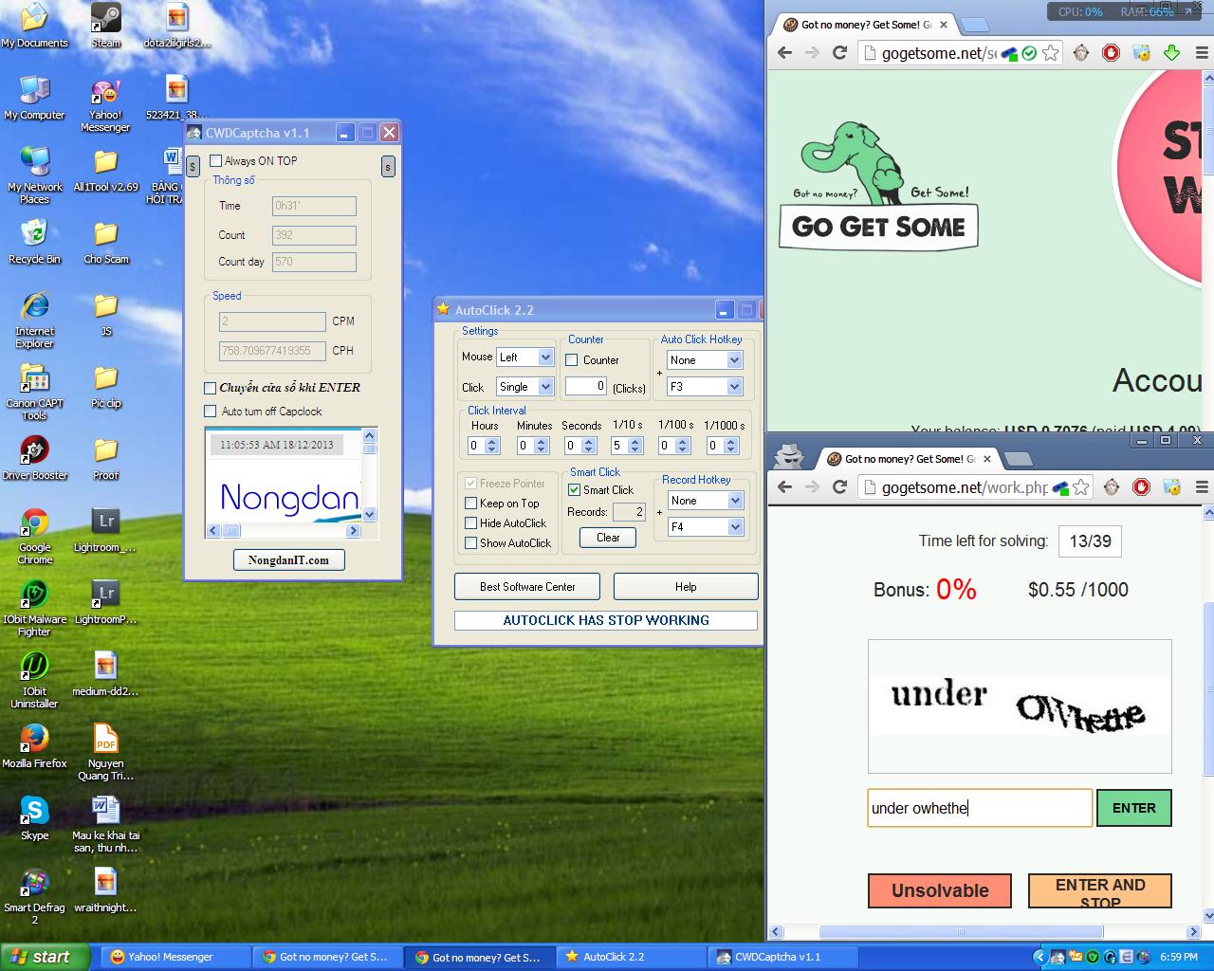Open Yahoo! Messenger from the taskbar

pyautogui.click(x=175, y=957)
